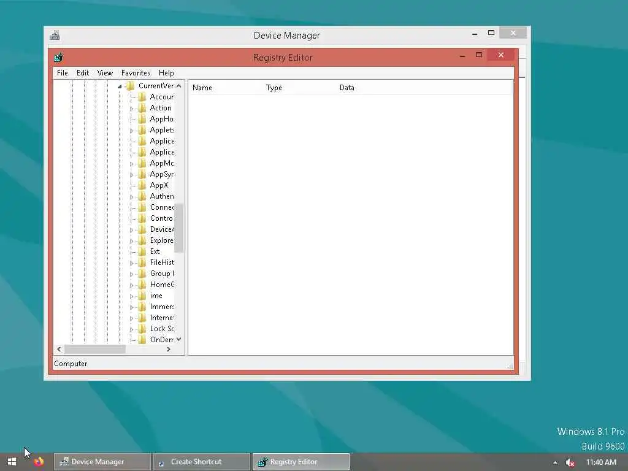This screenshot has height=471, width=628.
Task: Select the Authen registry key
Action: (162, 196)
